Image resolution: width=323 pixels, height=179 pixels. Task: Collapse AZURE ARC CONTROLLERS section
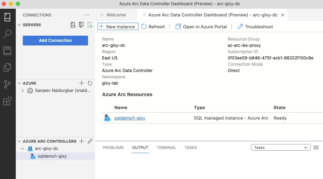(19, 141)
